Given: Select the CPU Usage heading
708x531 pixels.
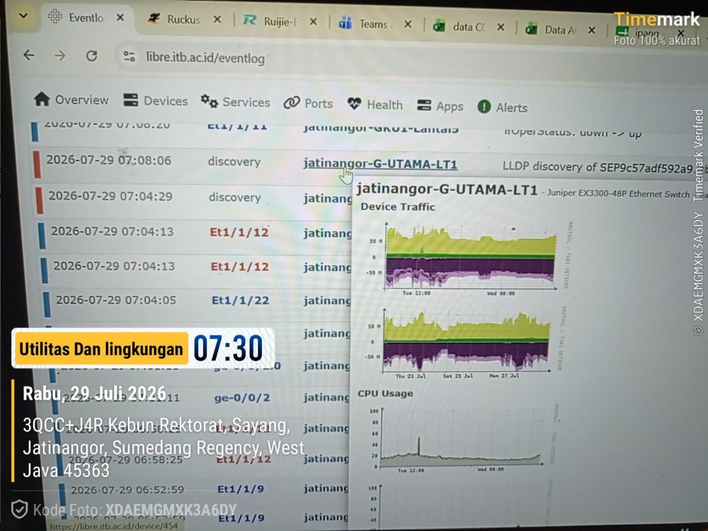Looking at the screenshot, I should [385, 393].
